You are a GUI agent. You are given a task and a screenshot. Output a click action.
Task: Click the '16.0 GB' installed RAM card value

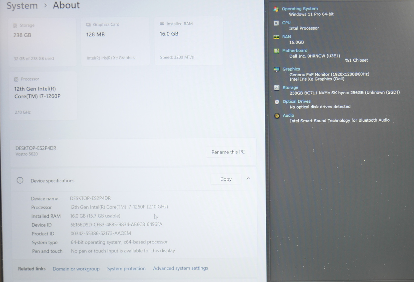tap(169, 34)
